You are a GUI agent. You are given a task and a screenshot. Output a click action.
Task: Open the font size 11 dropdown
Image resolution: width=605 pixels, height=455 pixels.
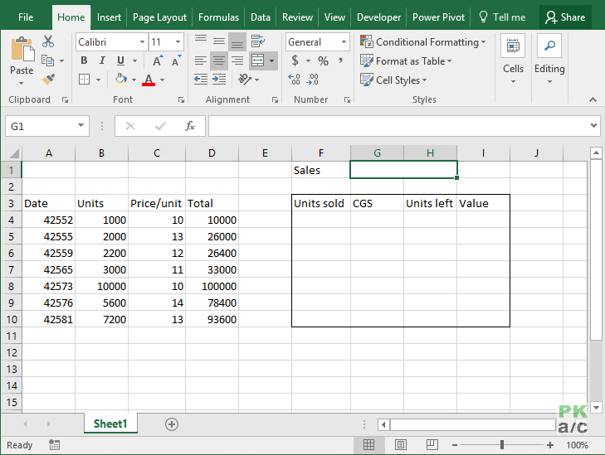178,41
